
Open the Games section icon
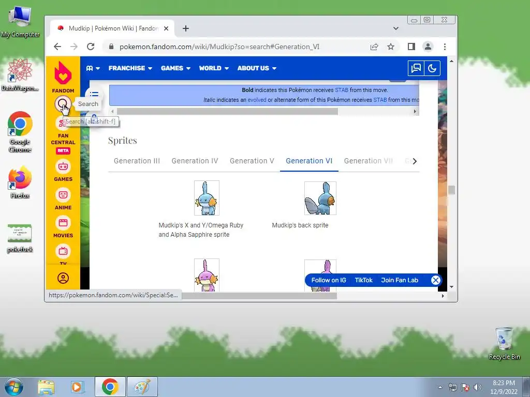pos(63,166)
